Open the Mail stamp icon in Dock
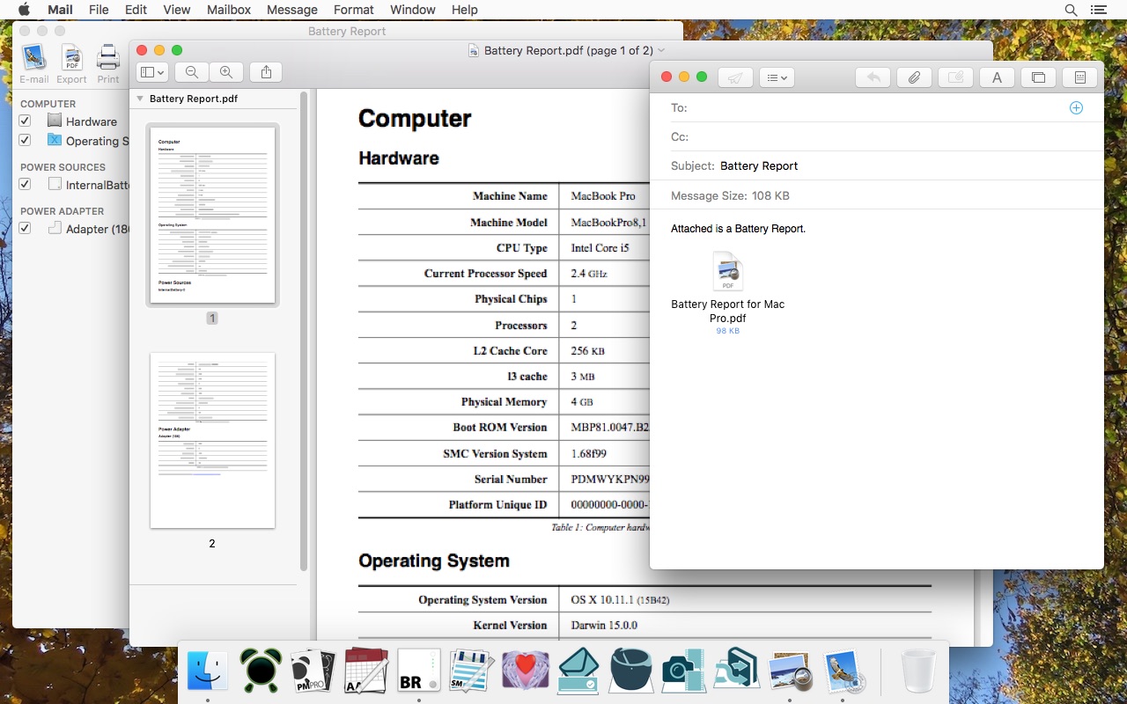Screen dimensions: 1127x704 point(843,671)
